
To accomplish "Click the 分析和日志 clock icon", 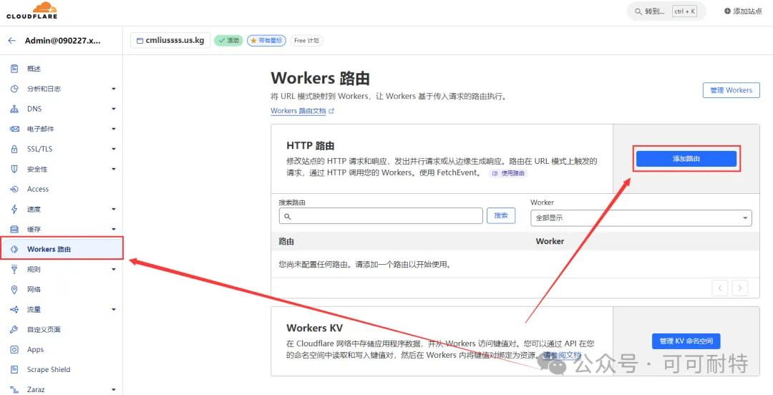I will (x=14, y=89).
